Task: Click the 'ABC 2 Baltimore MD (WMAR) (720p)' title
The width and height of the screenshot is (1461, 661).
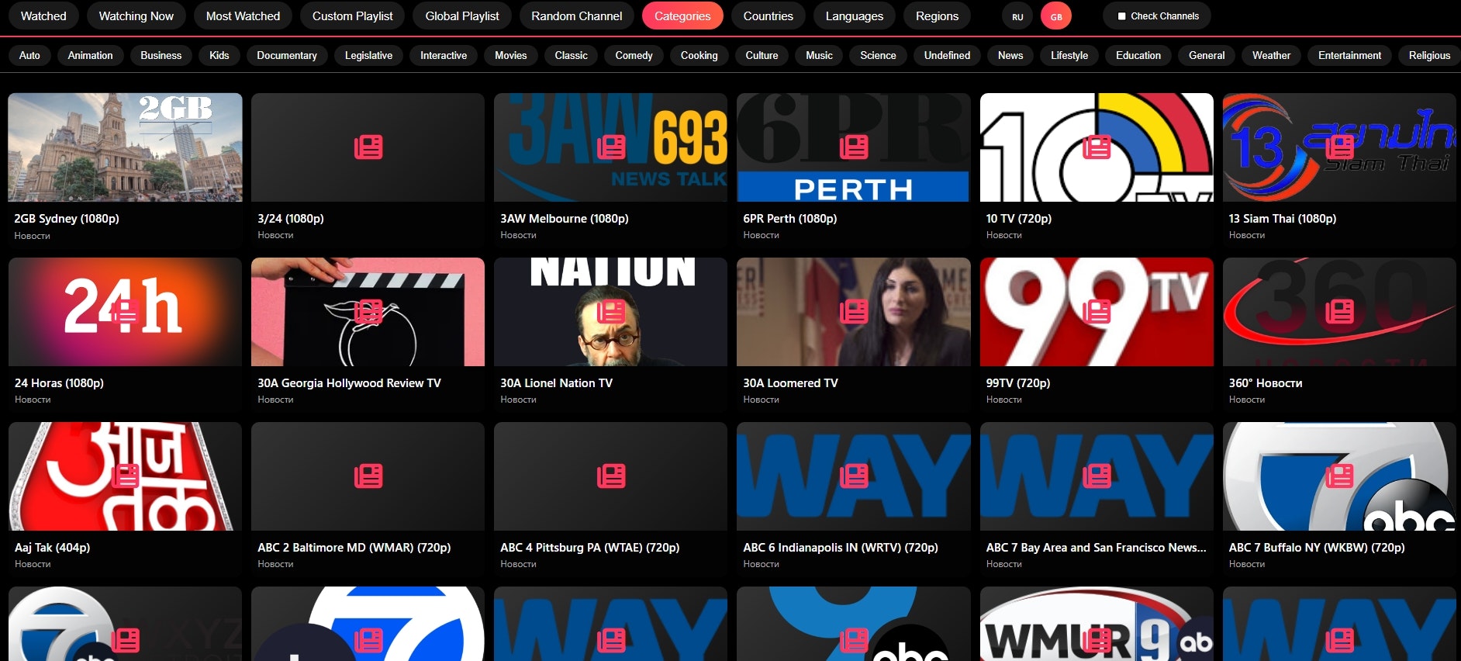Action: click(x=354, y=548)
